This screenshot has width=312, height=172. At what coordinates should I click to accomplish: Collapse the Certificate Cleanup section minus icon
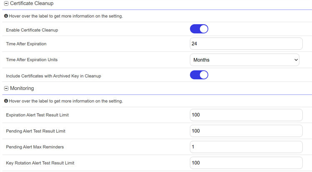6,3
